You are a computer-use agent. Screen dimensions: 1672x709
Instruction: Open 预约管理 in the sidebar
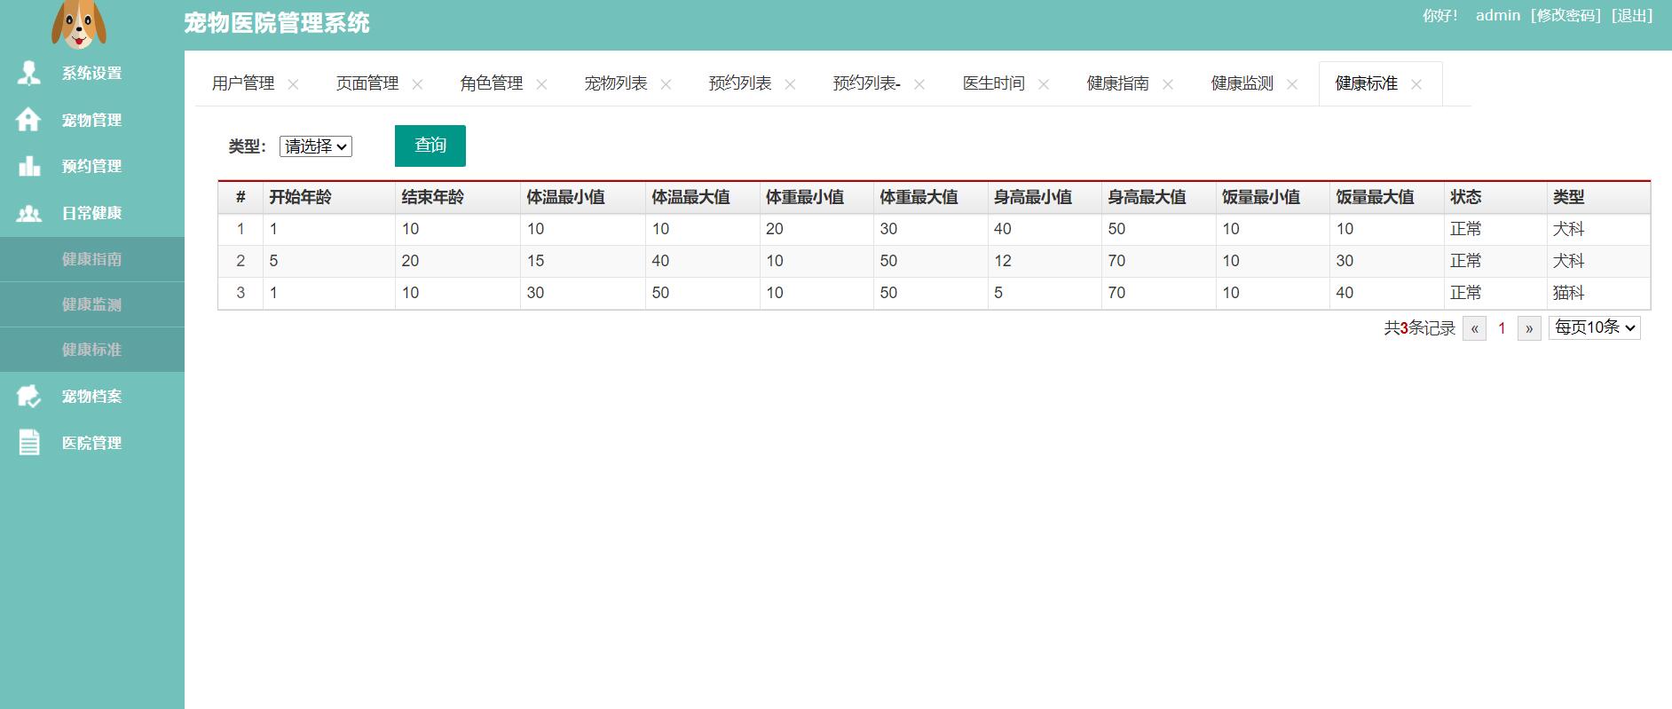[x=92, y=166]
